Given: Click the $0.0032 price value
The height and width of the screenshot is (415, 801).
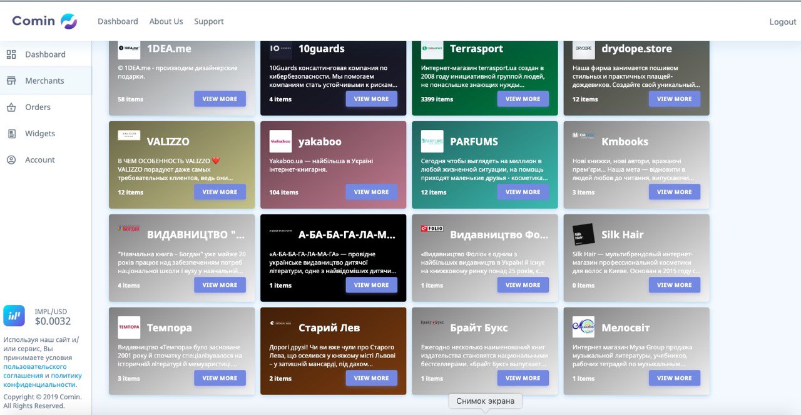Looking at the screenshot, I should (53, 321).
